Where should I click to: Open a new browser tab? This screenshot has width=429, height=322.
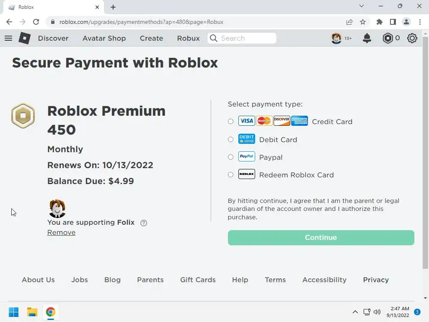click(x=113, y=7)
